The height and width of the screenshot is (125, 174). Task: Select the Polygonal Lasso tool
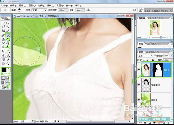click(3, 27)
